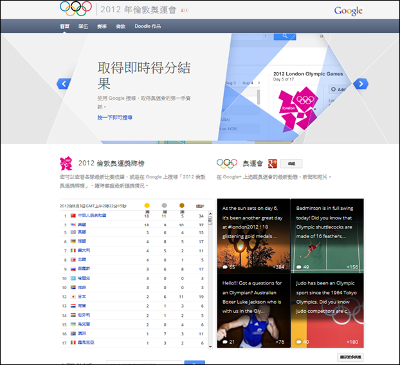
Task: Click the 追蹤 follow button next to Google+ icon
Action: pos(291,164)
